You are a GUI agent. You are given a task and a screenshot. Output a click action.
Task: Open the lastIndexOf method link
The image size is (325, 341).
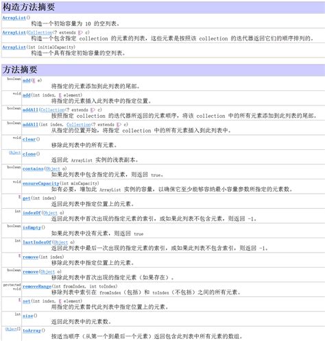coord(37,242)
